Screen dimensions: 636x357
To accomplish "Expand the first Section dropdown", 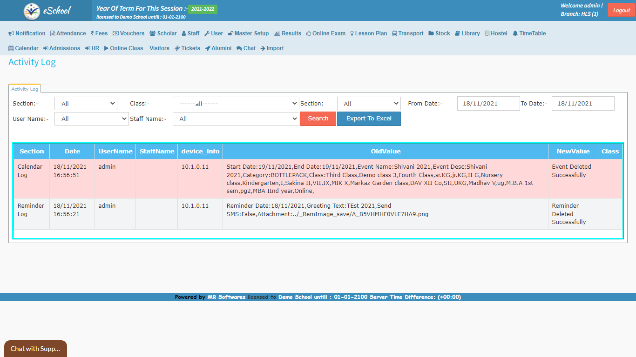I will click(86, 104).
